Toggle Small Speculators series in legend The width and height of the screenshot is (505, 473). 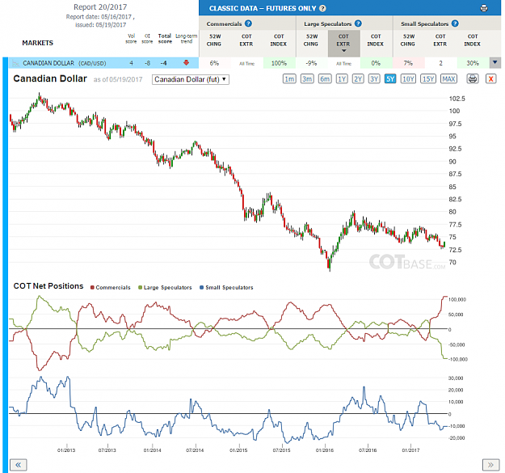point(226,287)
